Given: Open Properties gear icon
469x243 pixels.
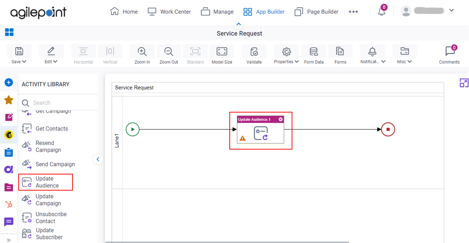Looking at the screenshot, I should click(x=287, y=51).
